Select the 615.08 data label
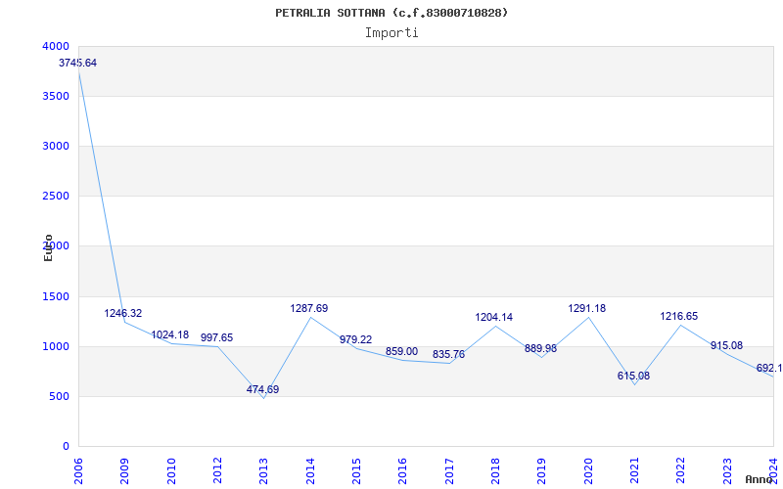The height and width of the screenshot is (489, 783). click(633, 376)
